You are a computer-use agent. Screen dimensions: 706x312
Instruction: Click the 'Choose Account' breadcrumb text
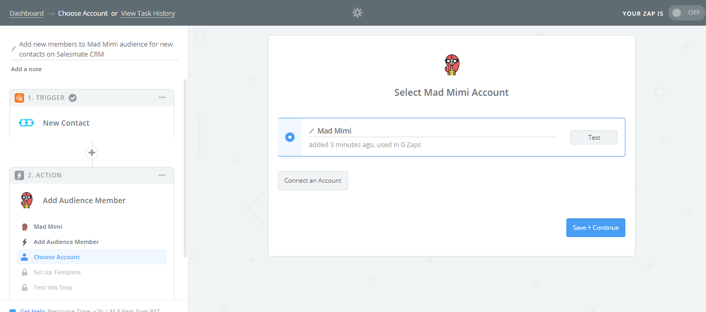(x=83, y=13)
